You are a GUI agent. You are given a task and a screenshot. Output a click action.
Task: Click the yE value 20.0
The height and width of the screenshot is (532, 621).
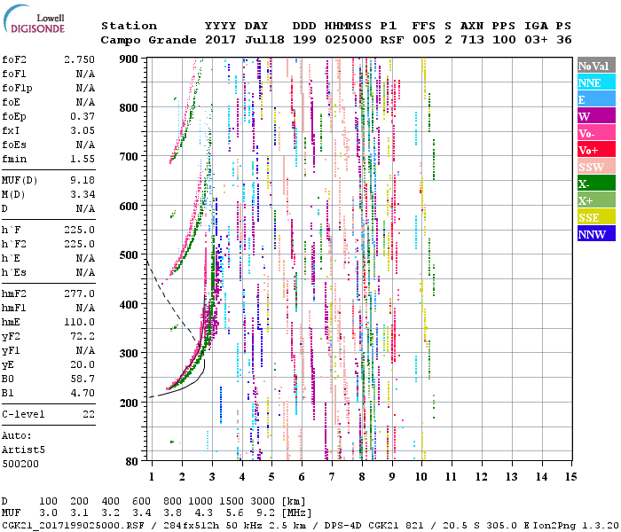click(x=83, y=365)
